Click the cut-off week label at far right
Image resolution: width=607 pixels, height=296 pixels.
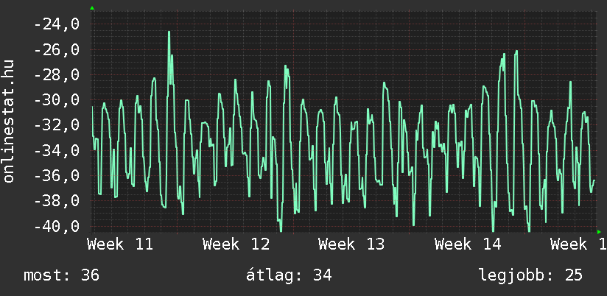tap(578, 244)
